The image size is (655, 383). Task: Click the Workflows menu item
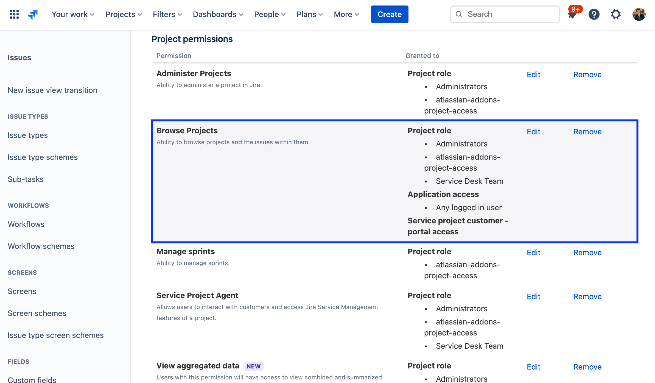(26, 224)
